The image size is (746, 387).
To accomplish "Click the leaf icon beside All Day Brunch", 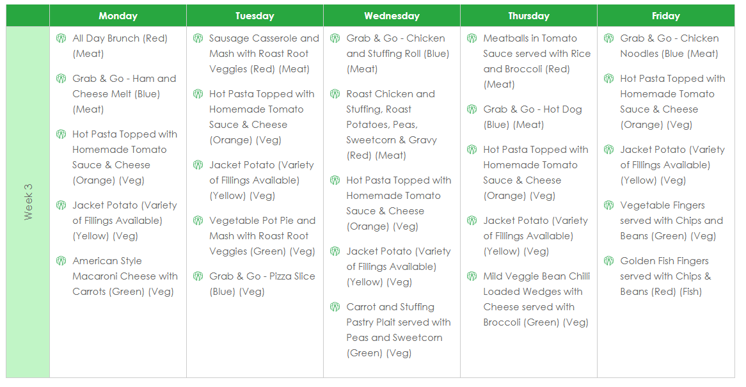I will click(x=61, y=38).
